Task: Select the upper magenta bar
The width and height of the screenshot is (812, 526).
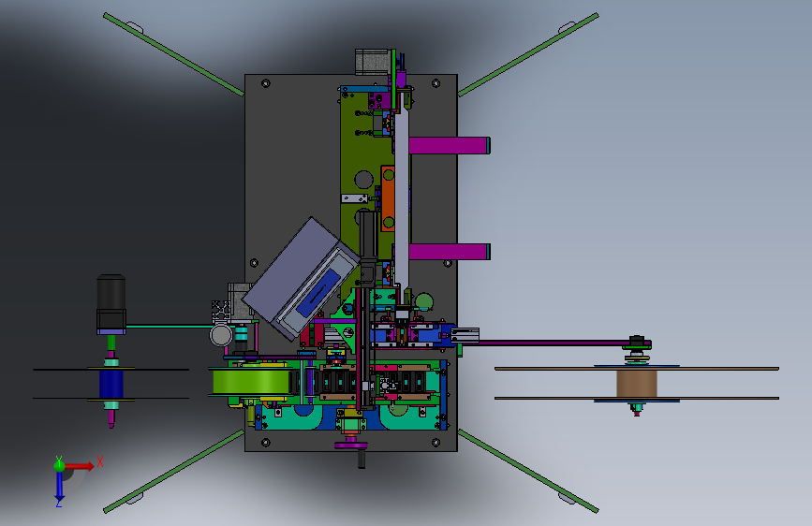Action: [449, 145]
